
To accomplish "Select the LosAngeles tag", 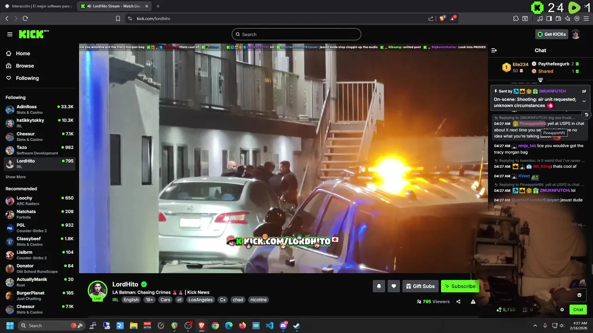I will tap(201, 300).
